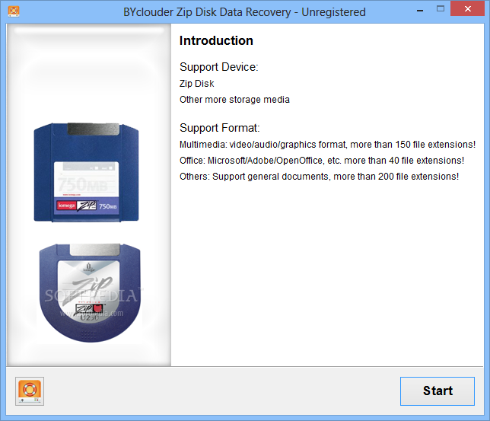Click the Office file extensions line
This screenshot has width=490, height=421.
point(322,161)
